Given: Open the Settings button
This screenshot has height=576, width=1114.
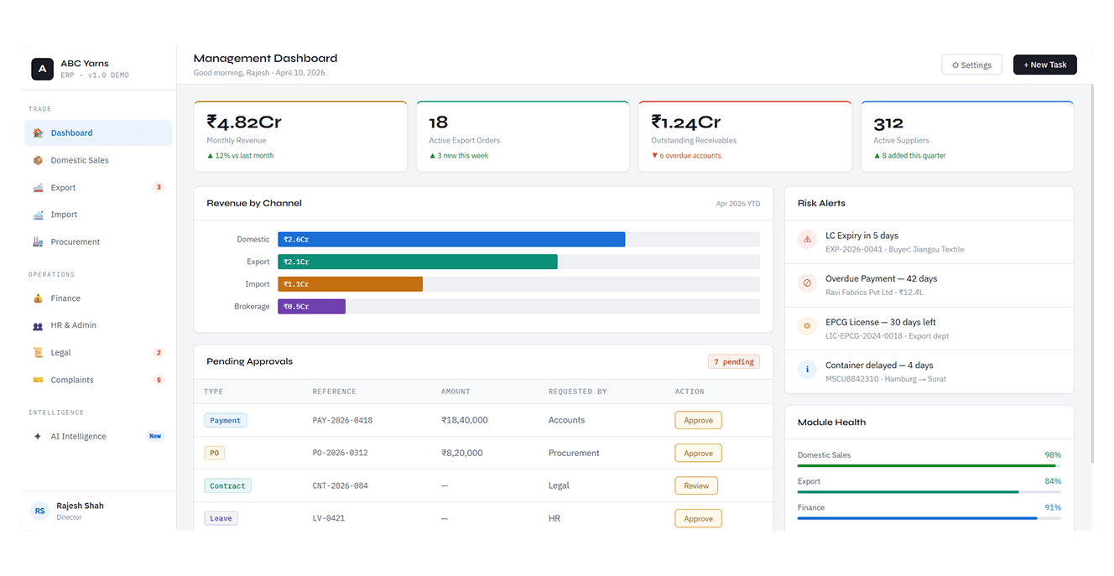Looking at the screenshot, I should tap(971, 65).
